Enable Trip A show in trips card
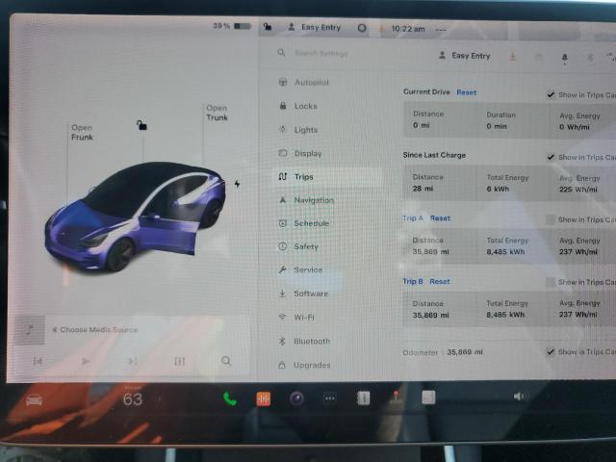This screenshot has height=462, width=616. click(x=551, y=219)
